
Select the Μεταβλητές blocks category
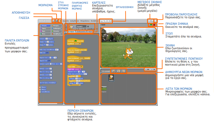[x=57, y=34]
